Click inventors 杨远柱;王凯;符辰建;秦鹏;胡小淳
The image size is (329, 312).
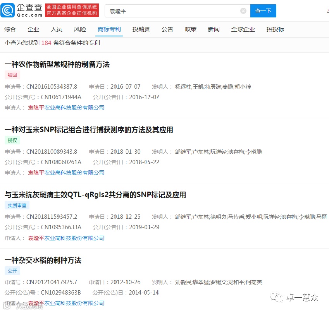coord(213,87)
